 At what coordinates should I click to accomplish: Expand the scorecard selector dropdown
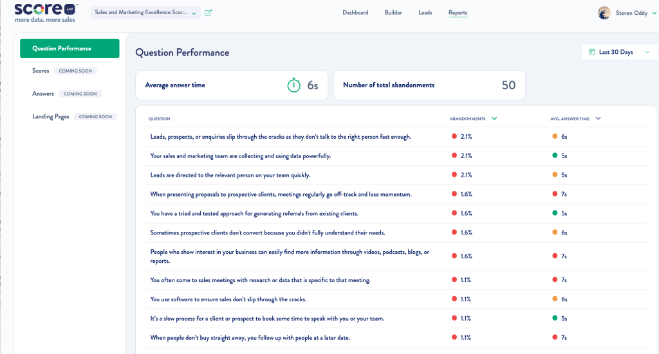coord(145,13)
